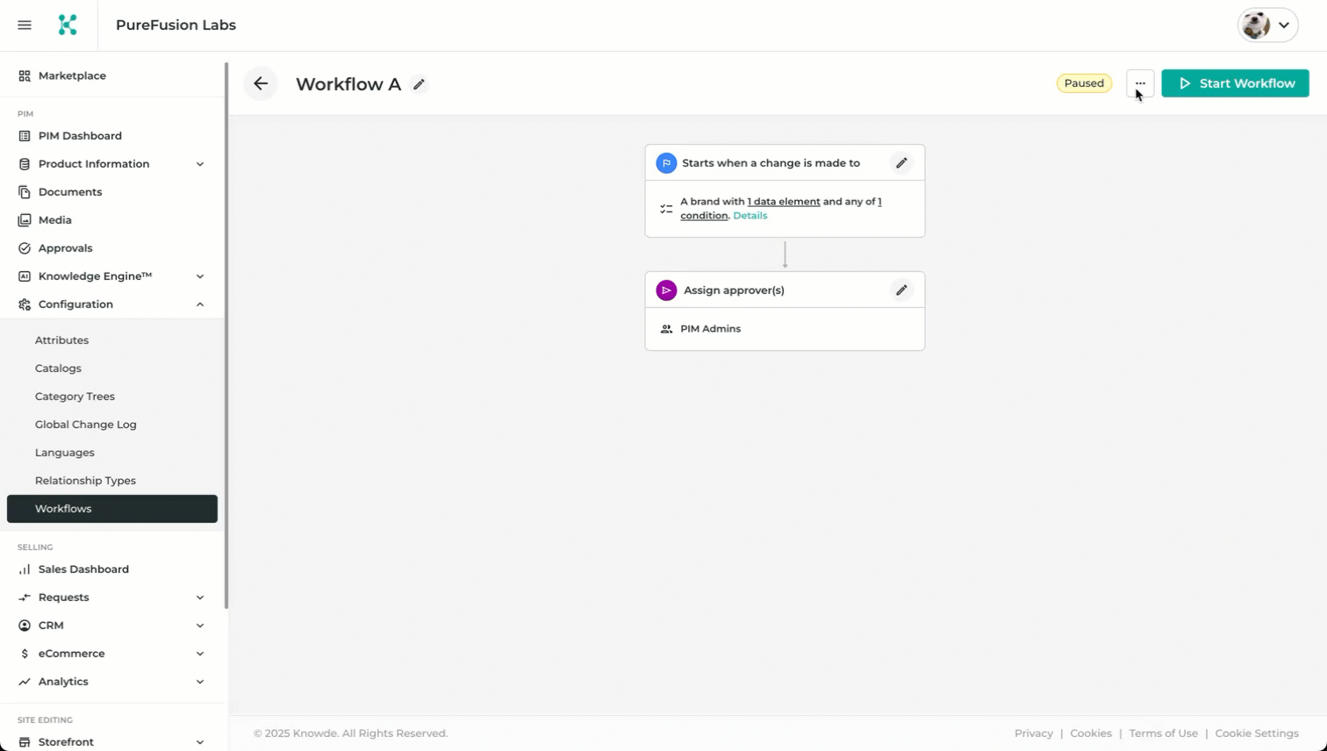Screen dimensions: 1327x751
Task: Open Global Change Log from sidebar
Action: (x=85, y=425)
